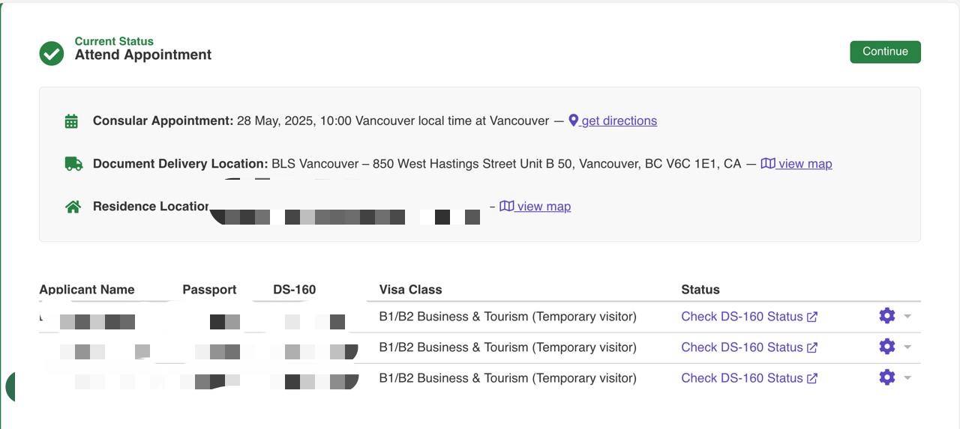Click the green Continue button
This screenshot has height=429, width=960.
click(x=885, y=52)
